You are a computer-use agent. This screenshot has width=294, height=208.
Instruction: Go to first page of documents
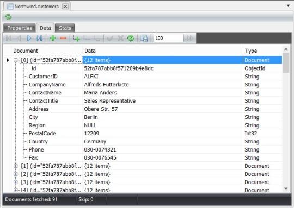9,38
